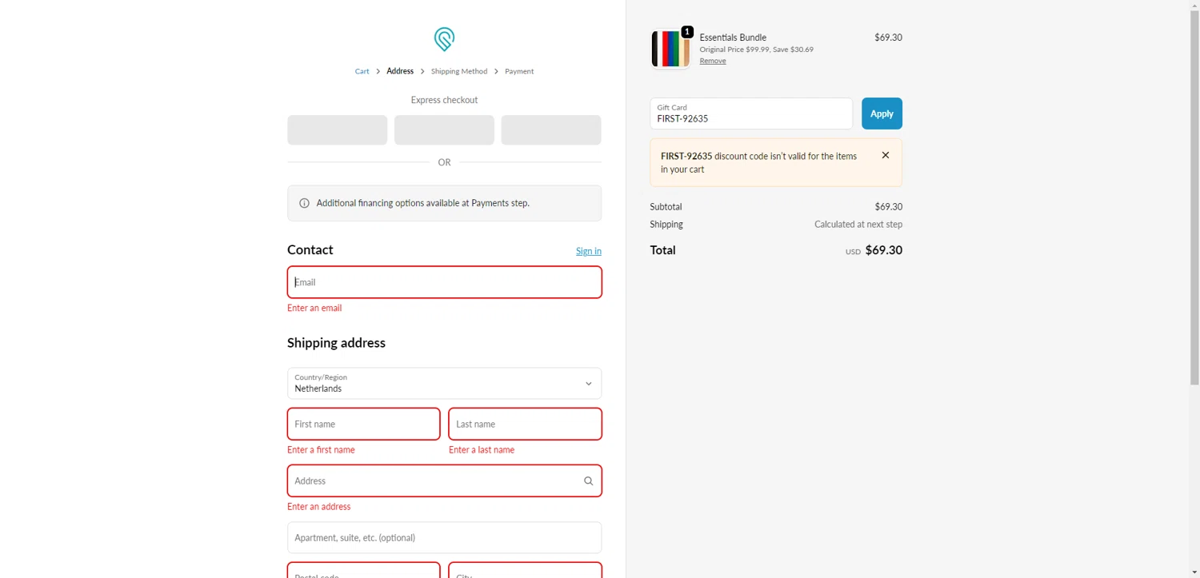Click the search icon in Address field
The height and width of the screenshot is (578, 1200).
tap(588, 481)
